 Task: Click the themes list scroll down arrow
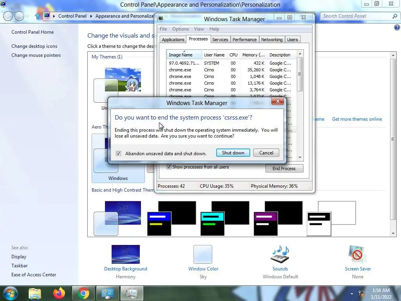[393, 234]
